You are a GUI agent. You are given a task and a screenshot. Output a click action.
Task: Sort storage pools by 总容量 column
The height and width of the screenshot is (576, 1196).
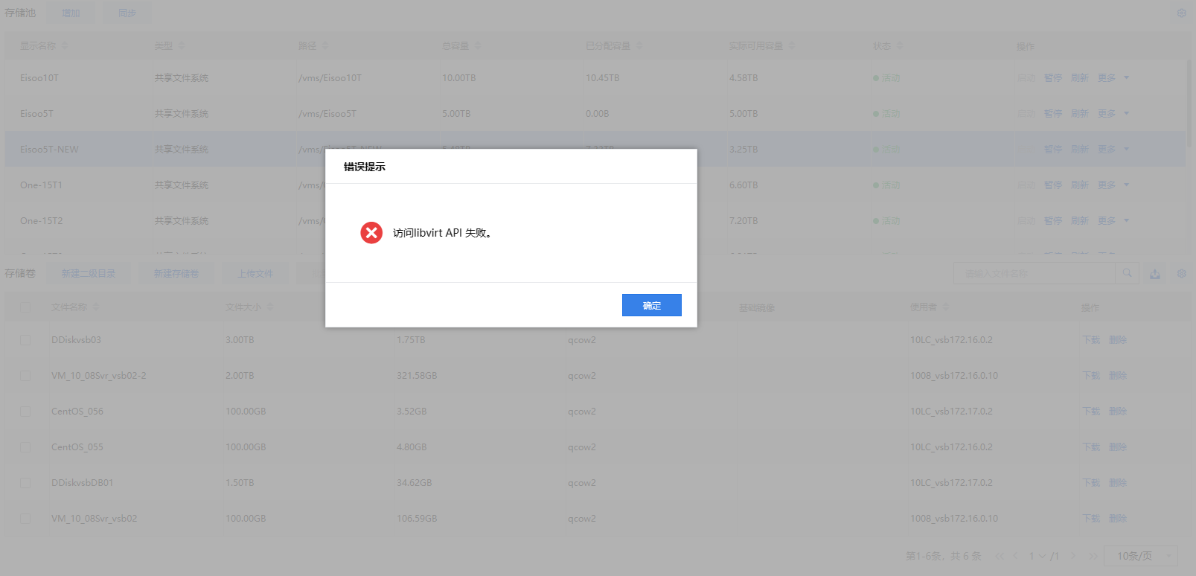[x=478, y=46]
